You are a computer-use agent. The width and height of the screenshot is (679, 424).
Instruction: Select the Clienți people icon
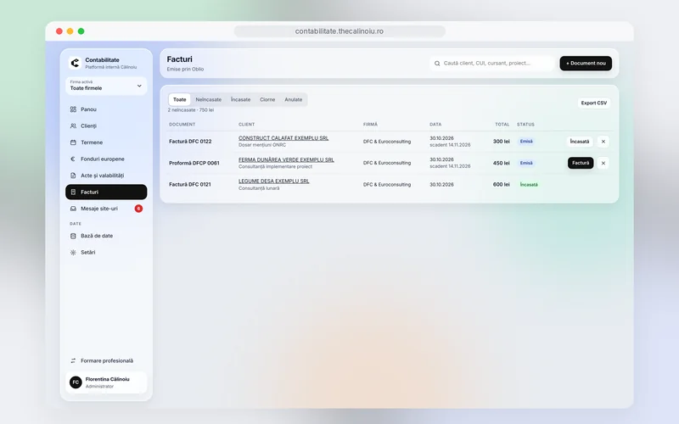click(73, 126)
